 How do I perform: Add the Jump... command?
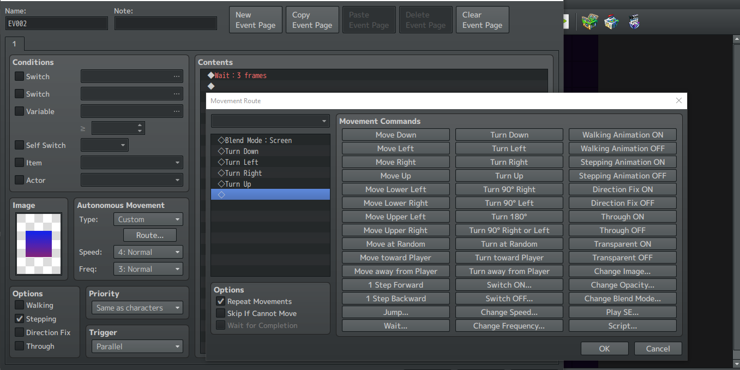[396, 312]
